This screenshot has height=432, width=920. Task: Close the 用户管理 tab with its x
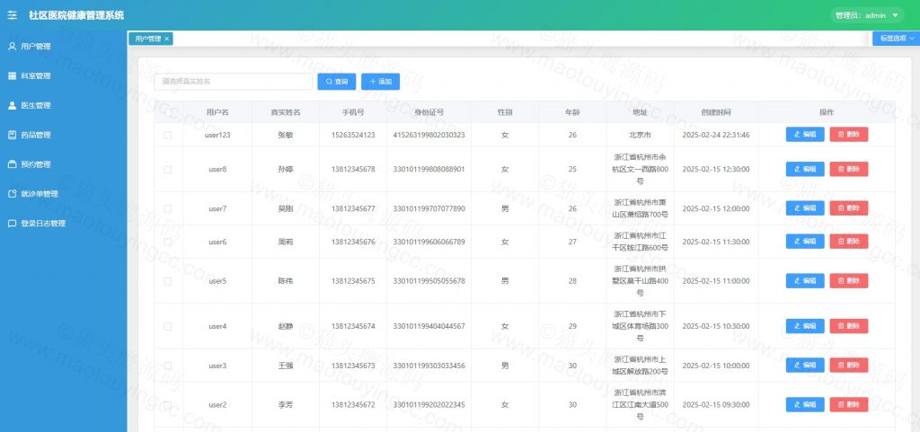click(166, 39)
